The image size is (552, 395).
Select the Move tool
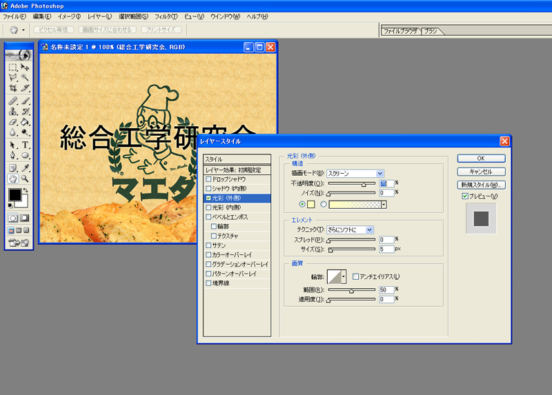25,67
